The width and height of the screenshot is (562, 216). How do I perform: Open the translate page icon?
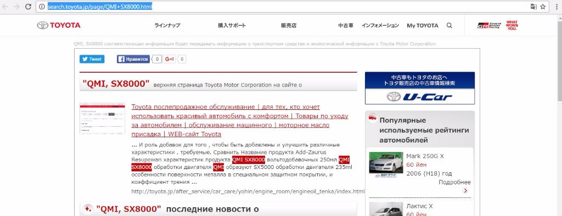tap(533, 7)
